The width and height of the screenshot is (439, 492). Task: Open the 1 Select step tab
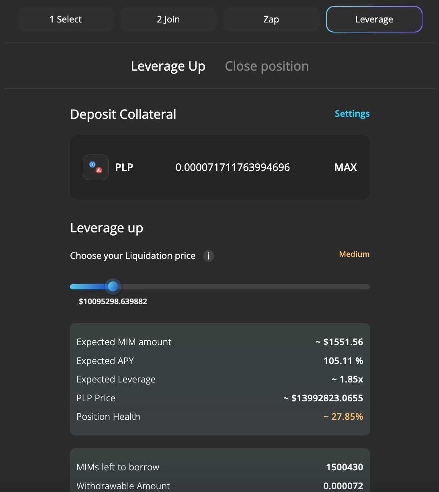[66, 19]
